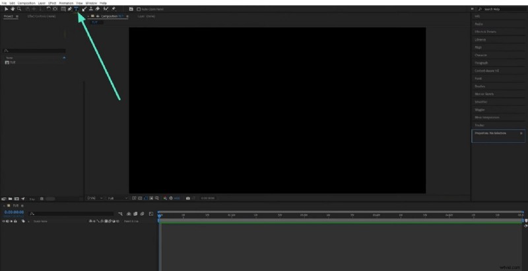Delete selected project items with the trash icon
Image resolution: width=528 pixels, height=271 pixels.
pyautogui.click(x=42, y=199)
